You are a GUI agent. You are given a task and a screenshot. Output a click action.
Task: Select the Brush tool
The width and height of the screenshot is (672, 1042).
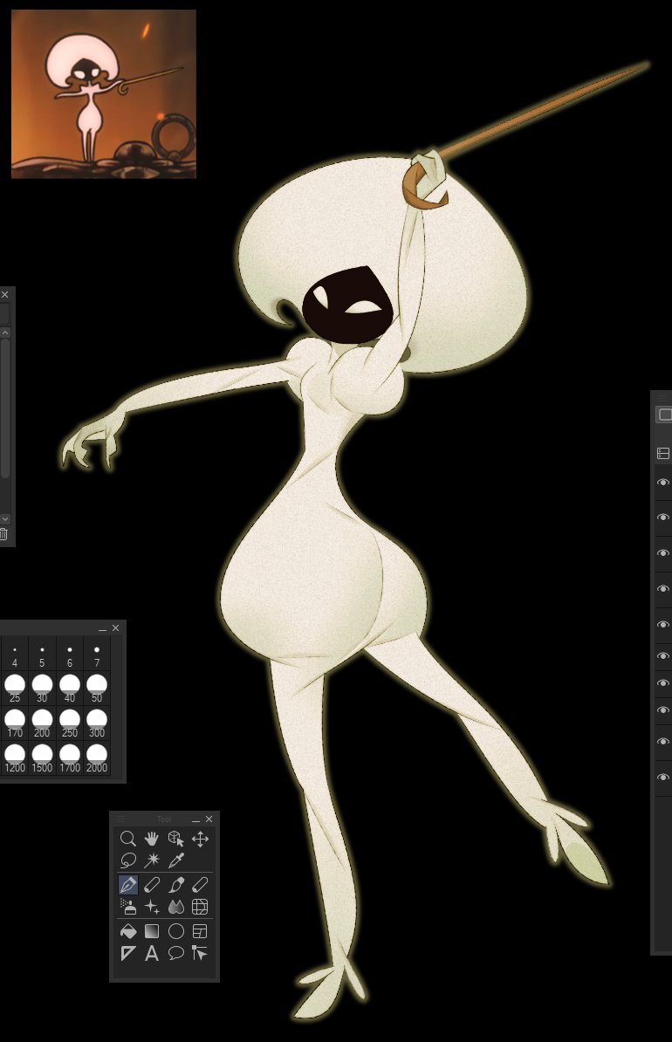tap(175, 885)
